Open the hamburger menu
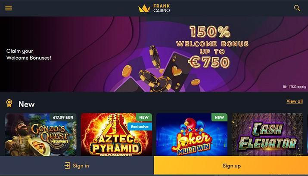 [x=9, y=8]
